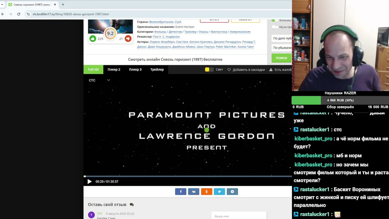Click the Фильмы category link
Viewport: 389px width, 219px height.
point(160,32)
